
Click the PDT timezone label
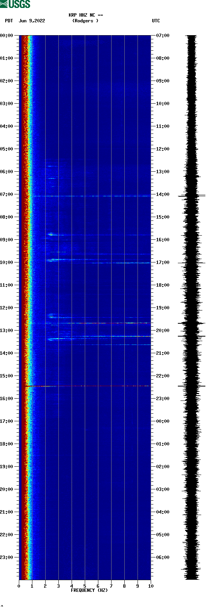tap(9, 21)
